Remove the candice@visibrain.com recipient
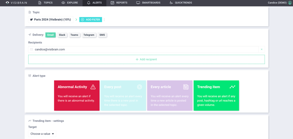 (x=262, y=49)
